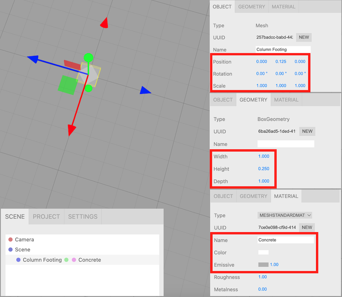342x297 pixels.
Task: Click the geometry Height value 0.250
Action: pyautogui.click(x=263, y=169)
